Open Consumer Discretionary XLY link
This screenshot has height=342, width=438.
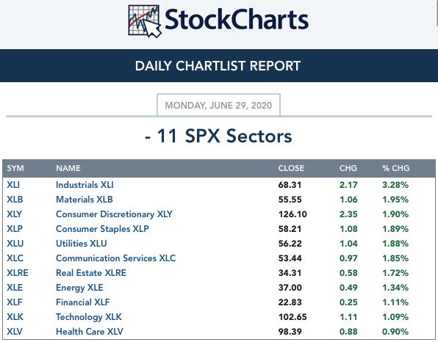click(114, 214)
